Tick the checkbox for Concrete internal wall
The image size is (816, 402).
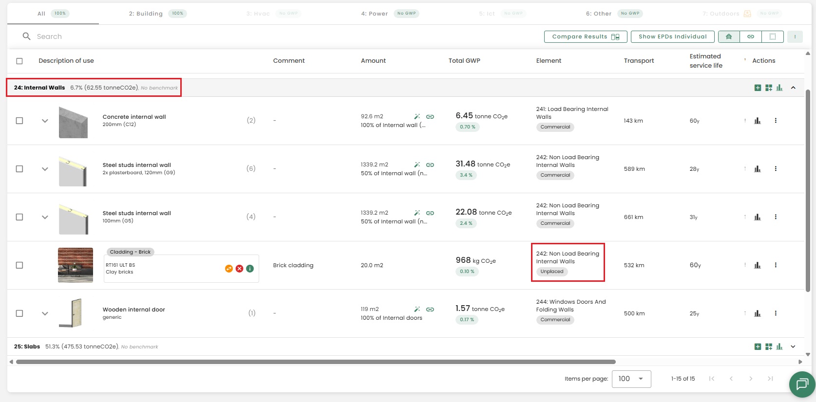pos(19,121)
